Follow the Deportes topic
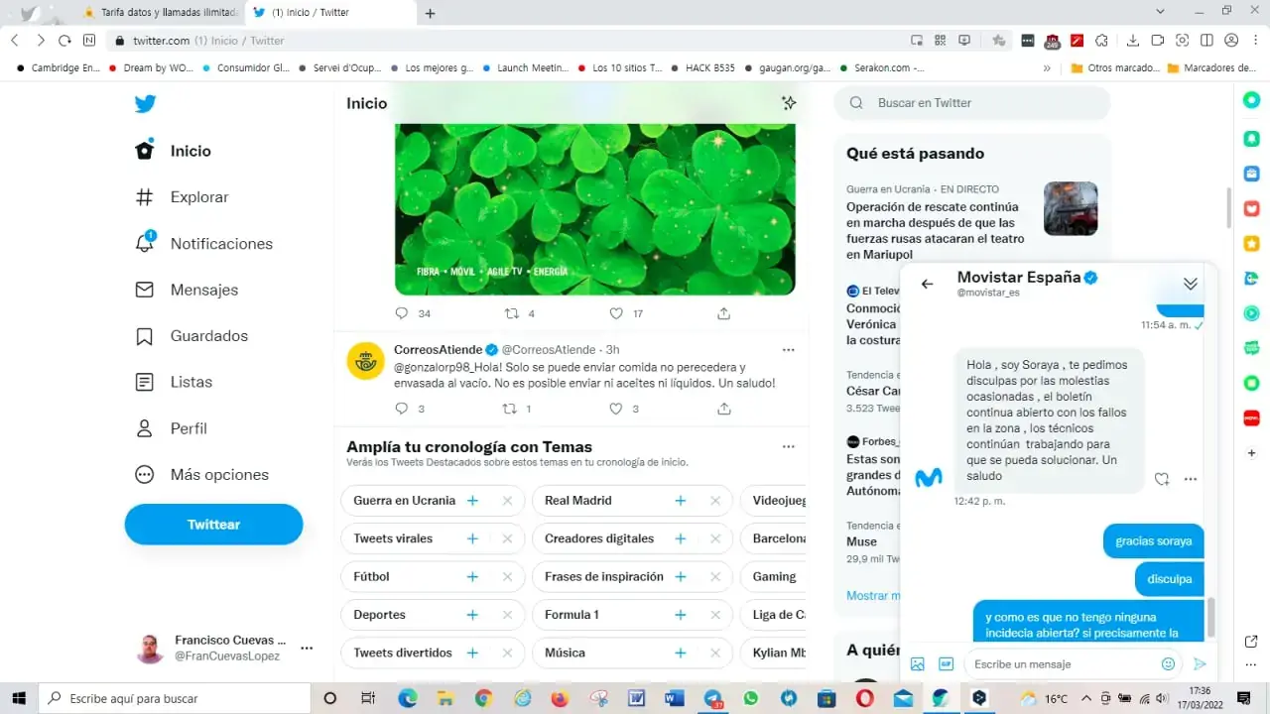The height and width of the screenshot is (714, 1270). (472, 615)
